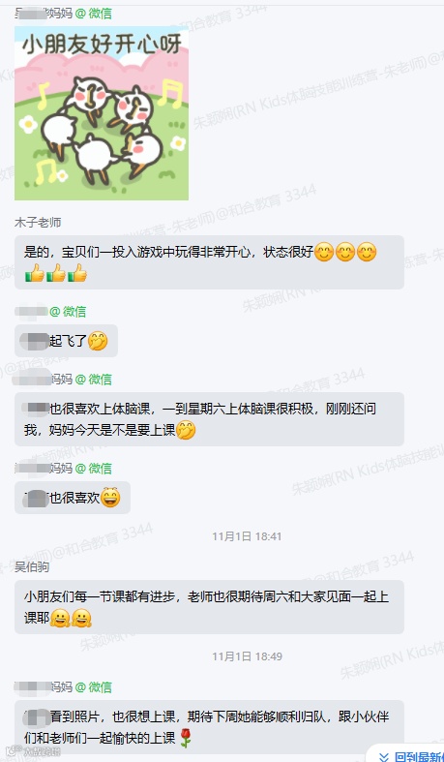The width and height of the screenshot is (444, 762).
Task: Click the 11月1日 18:41 timestamp
Action: coord(247,536)
